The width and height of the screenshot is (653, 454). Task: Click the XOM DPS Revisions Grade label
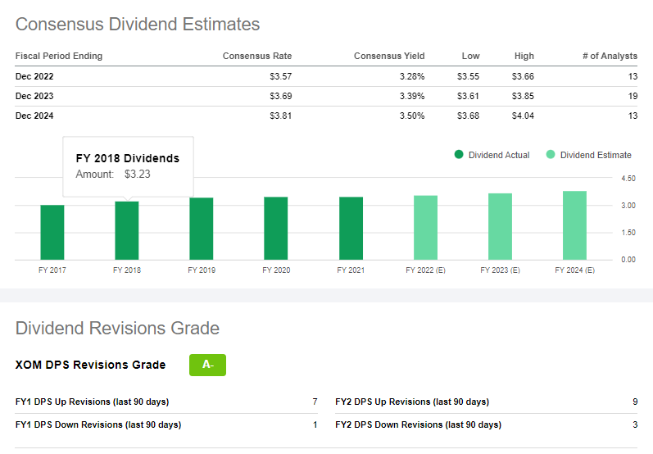point(90,365)
